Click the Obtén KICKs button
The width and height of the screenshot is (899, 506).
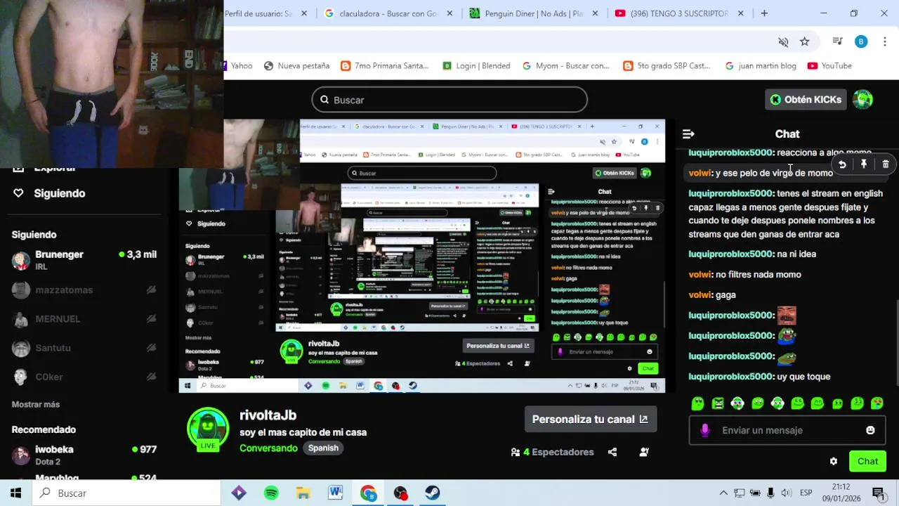[806, 99]
